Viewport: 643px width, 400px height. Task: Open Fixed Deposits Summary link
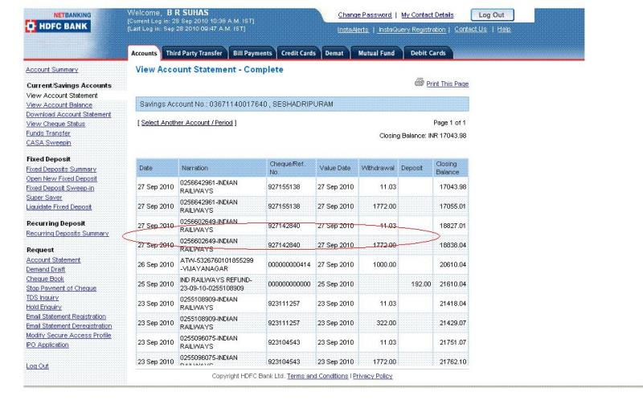(x=61, y=169)
